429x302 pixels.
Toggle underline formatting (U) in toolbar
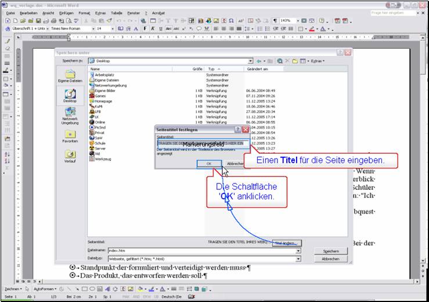160,28
